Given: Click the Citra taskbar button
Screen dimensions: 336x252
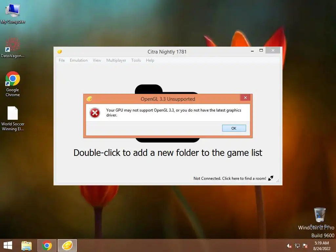Looking at the screenshot, I should point(67,245).
